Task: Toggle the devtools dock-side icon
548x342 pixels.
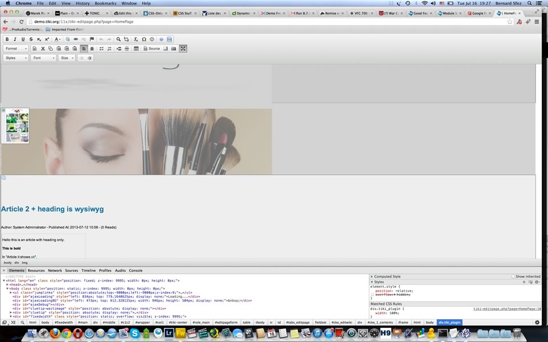Action: point(5,323)
